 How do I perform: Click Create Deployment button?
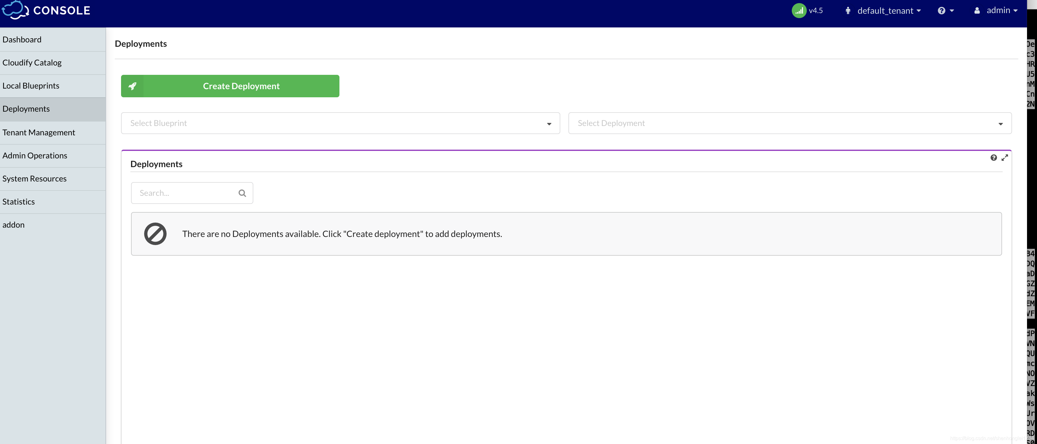(230, 86)
